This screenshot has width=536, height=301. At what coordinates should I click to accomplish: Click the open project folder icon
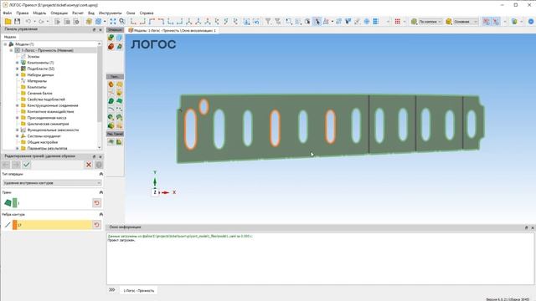click(8, 22)
